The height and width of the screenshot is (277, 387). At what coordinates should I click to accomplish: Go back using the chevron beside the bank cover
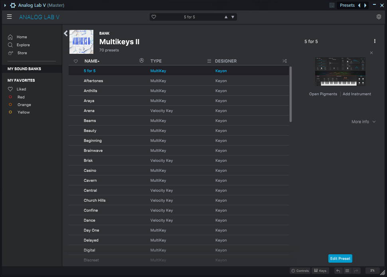(x=66, y=33)
